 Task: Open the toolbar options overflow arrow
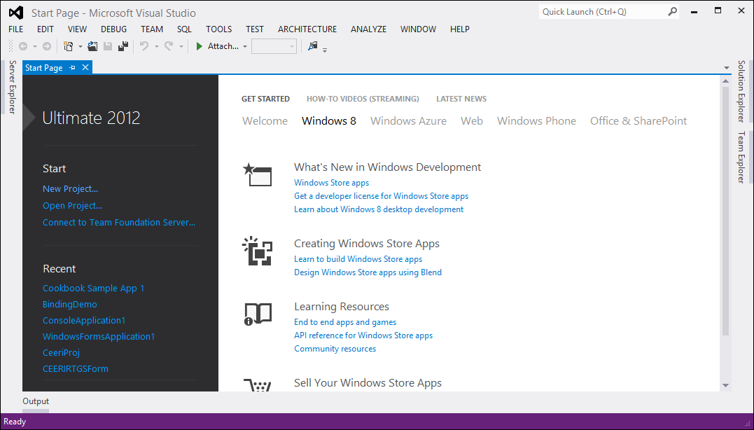[x=325, y=50]
